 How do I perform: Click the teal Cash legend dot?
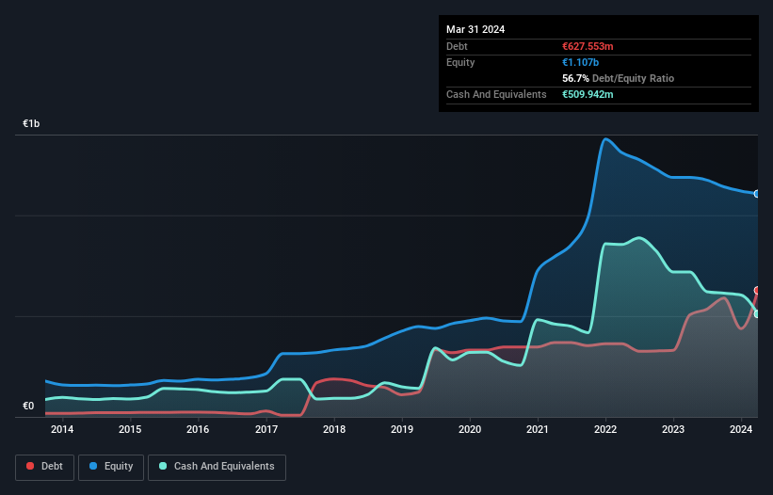point(163,466)
